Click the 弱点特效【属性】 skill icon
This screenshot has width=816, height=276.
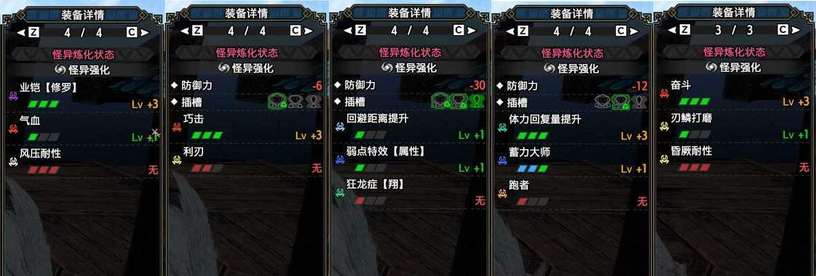coord(340,159)
